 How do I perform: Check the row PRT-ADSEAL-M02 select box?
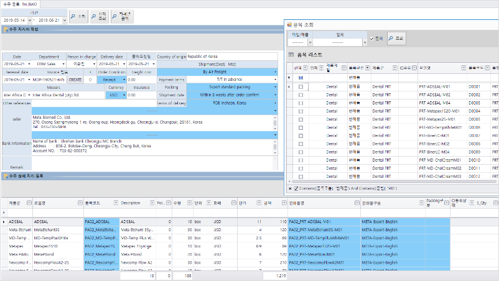tap(301, 94)
